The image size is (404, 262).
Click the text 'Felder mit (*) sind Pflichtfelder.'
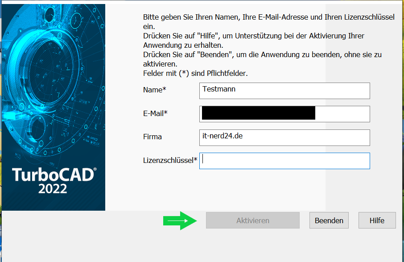(x=195, y=73)
